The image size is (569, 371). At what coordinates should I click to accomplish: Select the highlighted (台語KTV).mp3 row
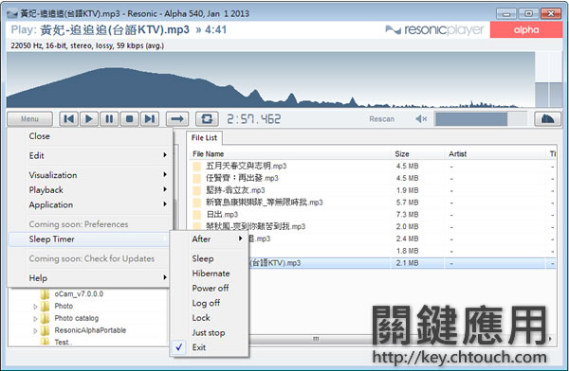click(373, 263)
